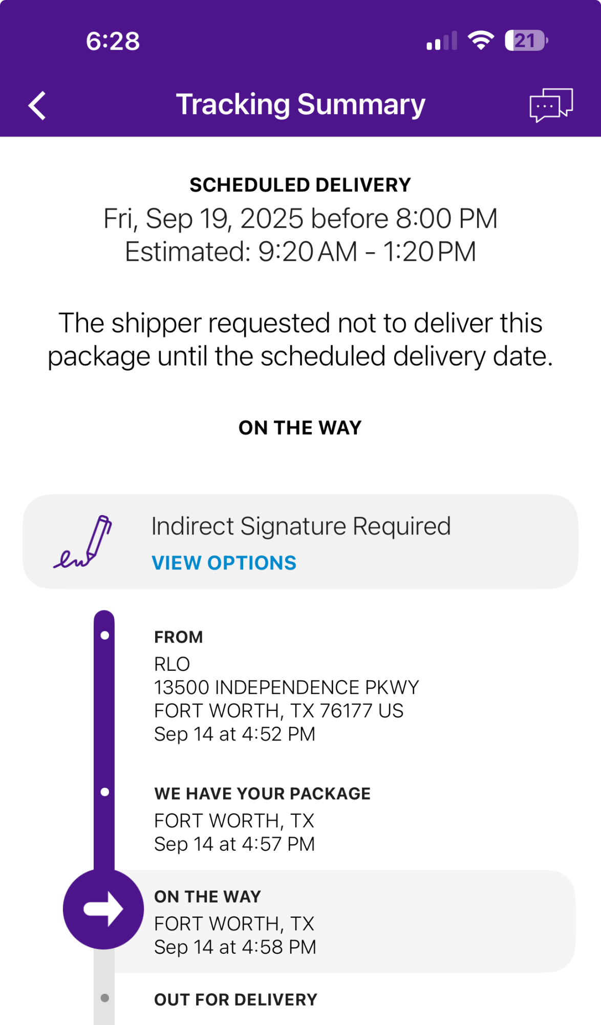The image size is (601, 1025).
Task: Tap the signature pen icon
Action: (82, 542)
